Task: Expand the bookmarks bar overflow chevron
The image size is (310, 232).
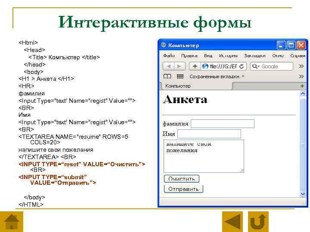Action: coord(301,76)
